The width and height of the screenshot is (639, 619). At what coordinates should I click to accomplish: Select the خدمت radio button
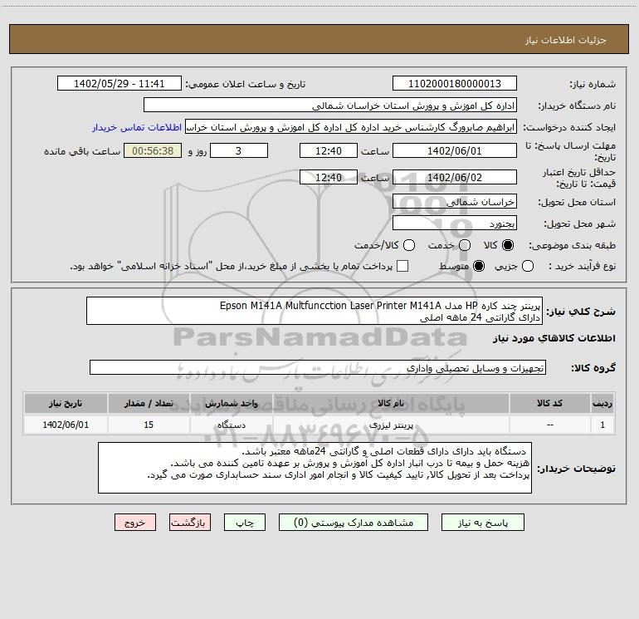click(x=465, y=245)
